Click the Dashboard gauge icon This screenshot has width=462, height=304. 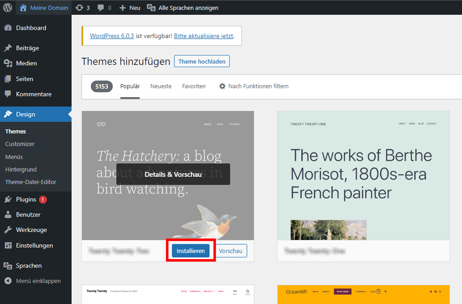coord(8,28)
